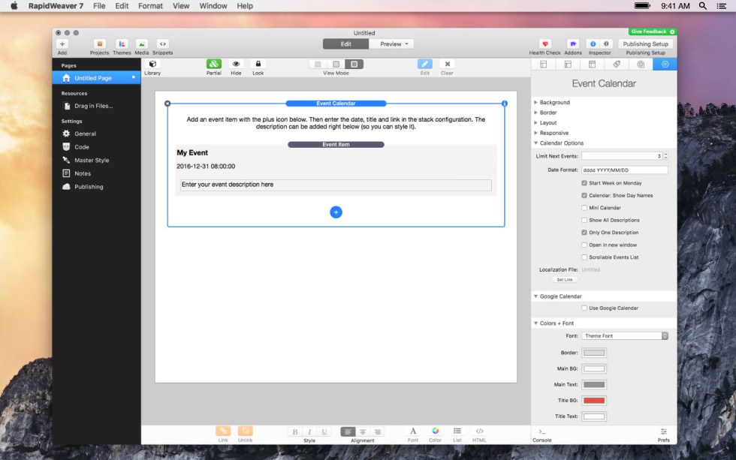736x460 pixels.
Task: Open the Preview dropdown
Action: [x=391, y=44]
